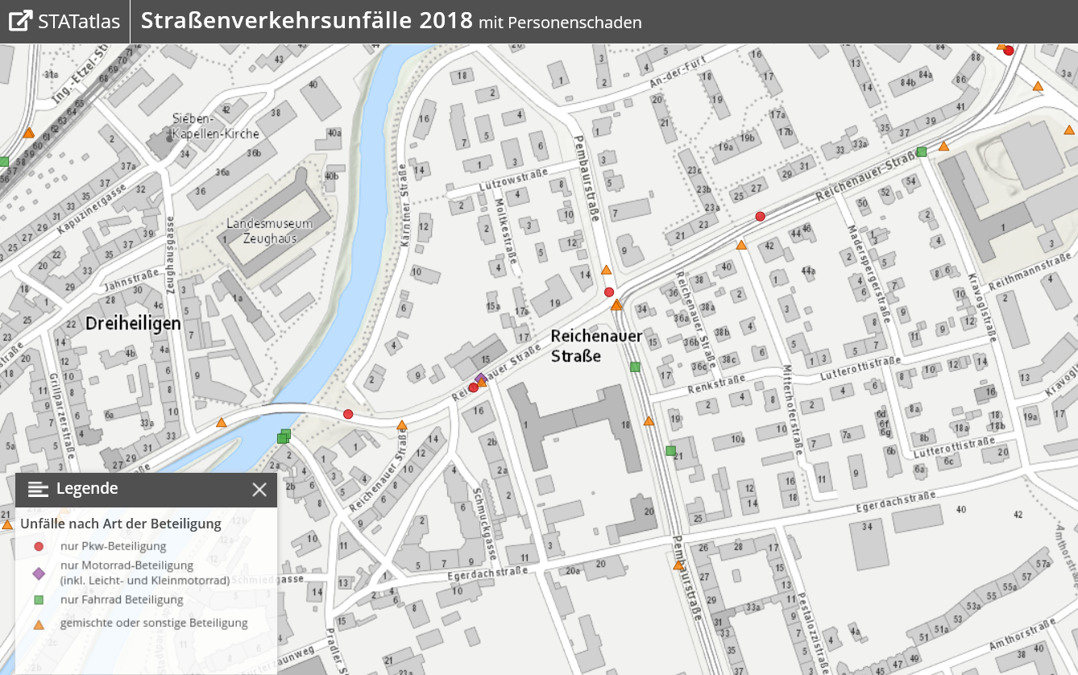Click the red car marker below Pembaurstraße 14

tap(609, 292)
